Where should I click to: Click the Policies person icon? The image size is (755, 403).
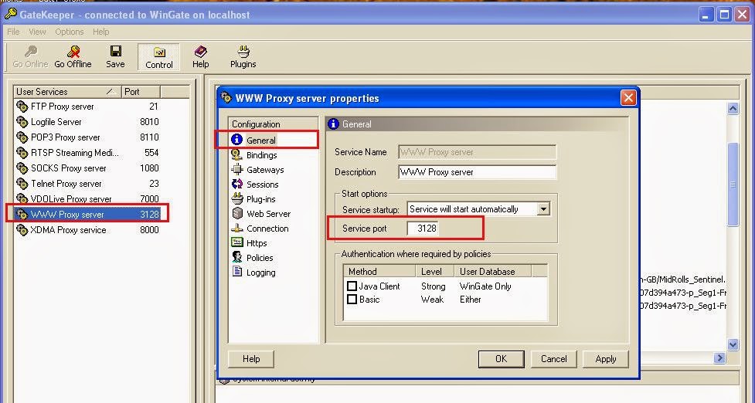(x=236, y=257)
